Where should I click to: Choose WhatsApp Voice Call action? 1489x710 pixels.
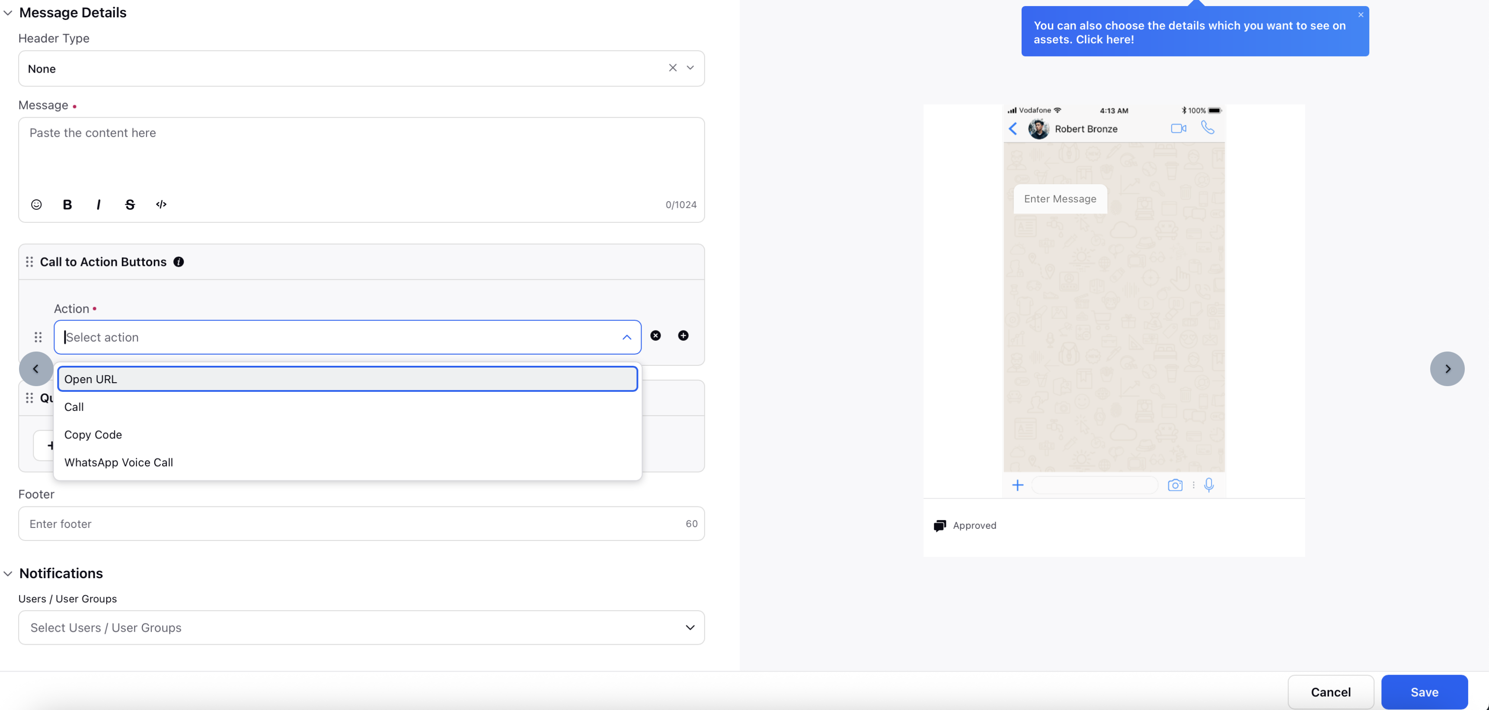(348, 463)
